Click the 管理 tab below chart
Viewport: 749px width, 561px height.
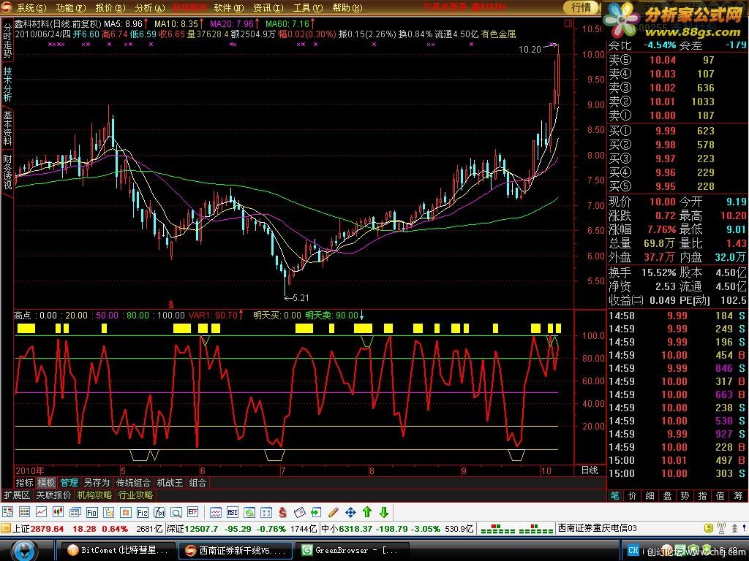click(69, 483)
